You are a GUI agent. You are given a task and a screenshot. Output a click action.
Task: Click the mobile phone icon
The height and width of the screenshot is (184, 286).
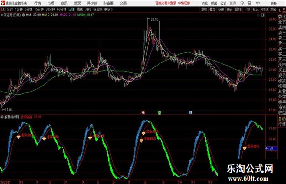click(x=249, y=3)
